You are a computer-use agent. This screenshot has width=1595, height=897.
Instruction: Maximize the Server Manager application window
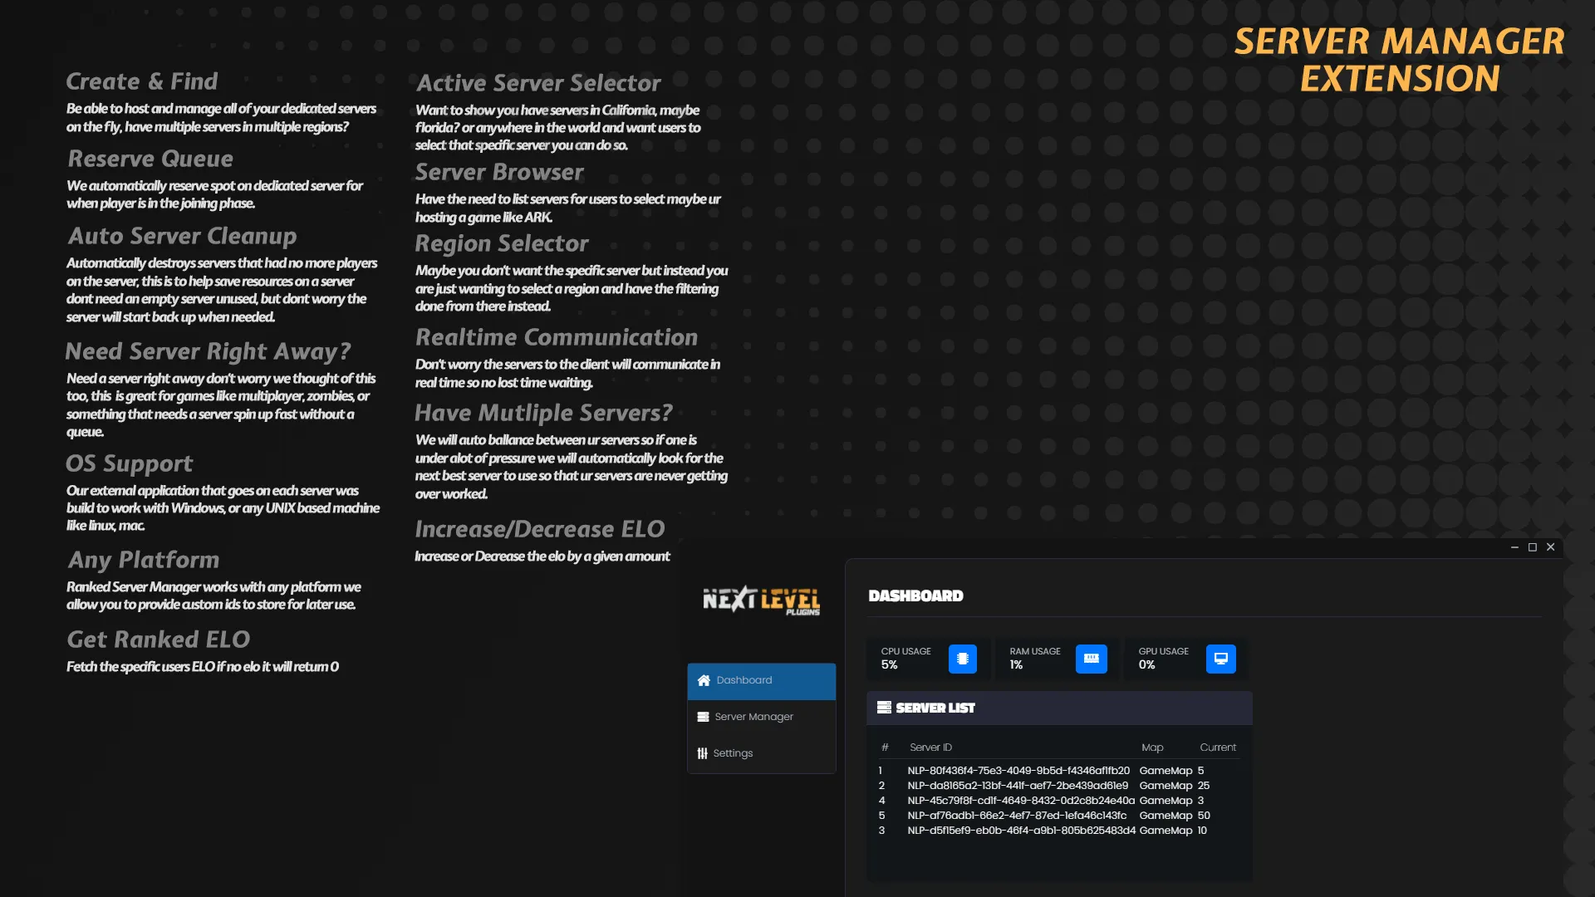tap(1533, 547)
